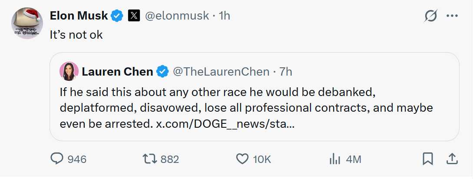Click the Santa-hat profile avatar
The width and height of the screenshot is (473, 179).
point(26,23)
